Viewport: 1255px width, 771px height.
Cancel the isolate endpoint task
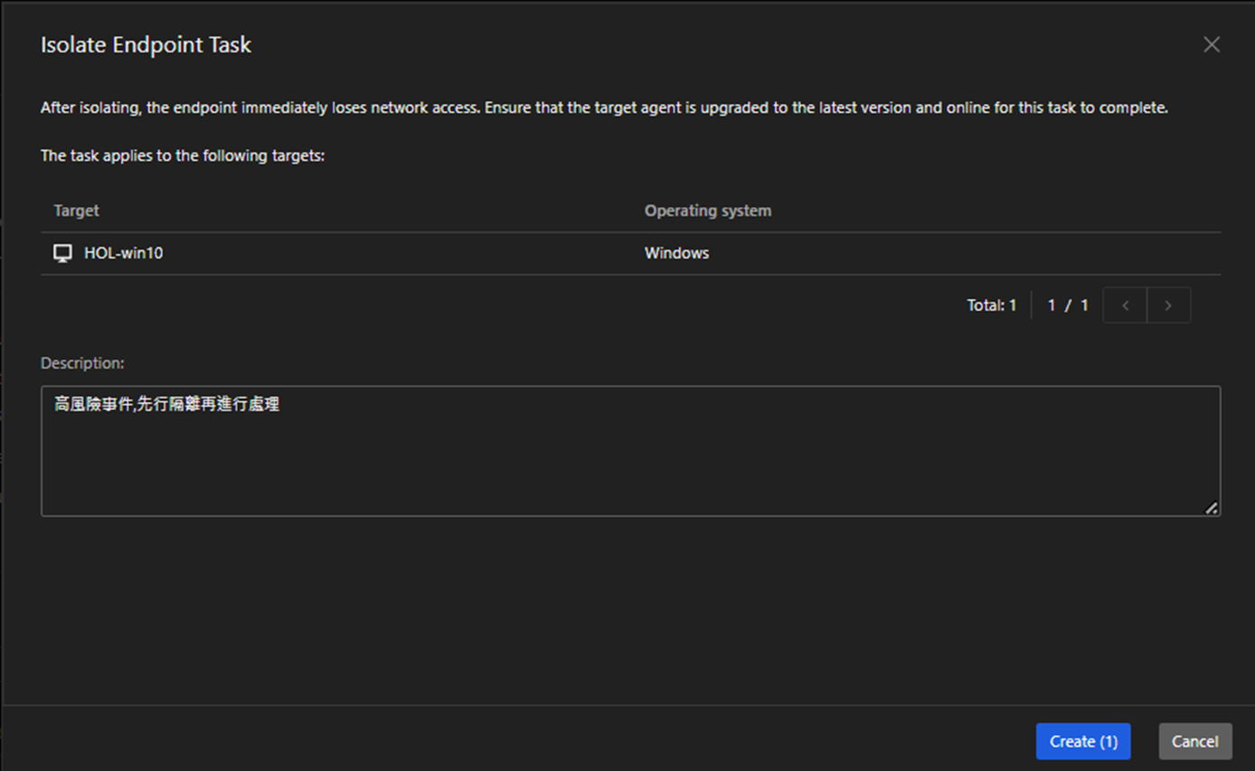tap(1194, 741)
